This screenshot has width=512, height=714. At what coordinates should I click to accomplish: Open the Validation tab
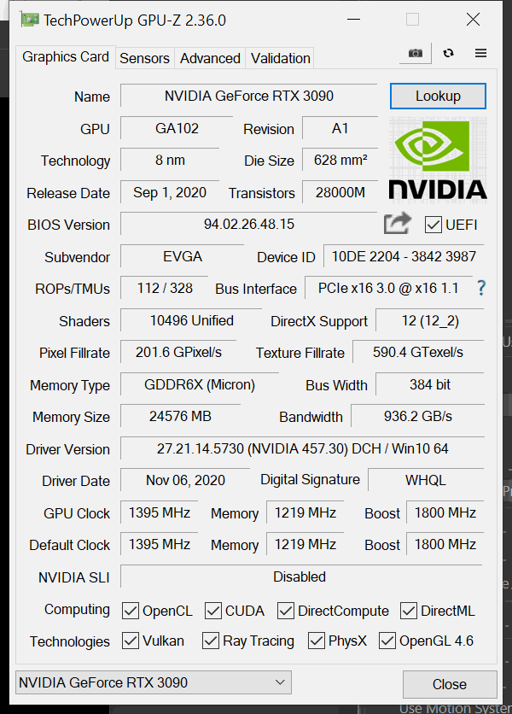pos(280,58)
